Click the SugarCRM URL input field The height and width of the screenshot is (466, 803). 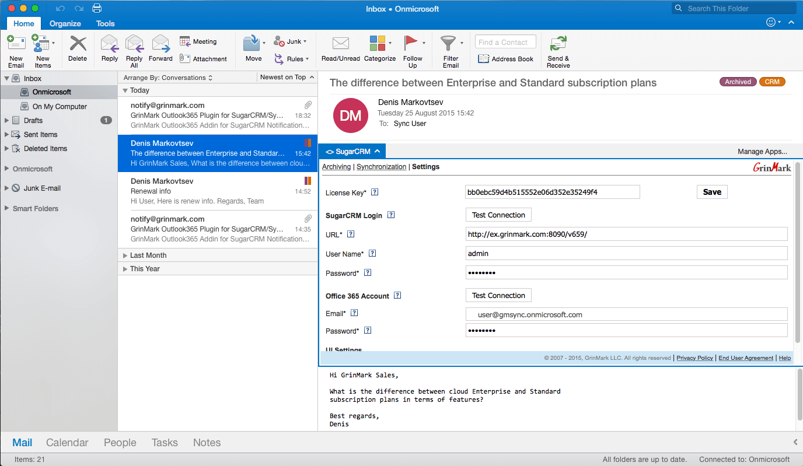pyautogui.click(x=626, y=234)
